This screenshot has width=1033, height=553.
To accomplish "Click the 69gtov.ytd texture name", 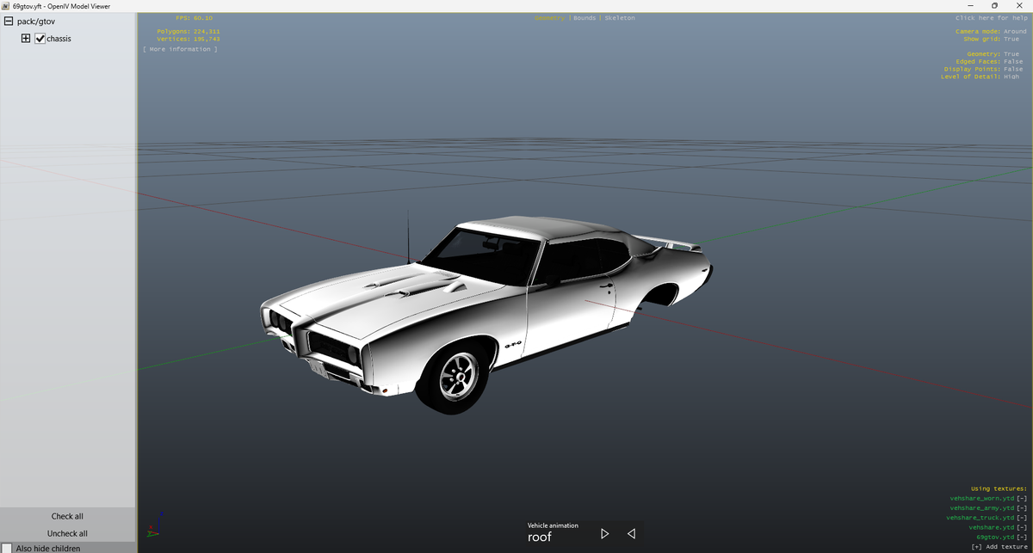I will (x=995, y=537).
